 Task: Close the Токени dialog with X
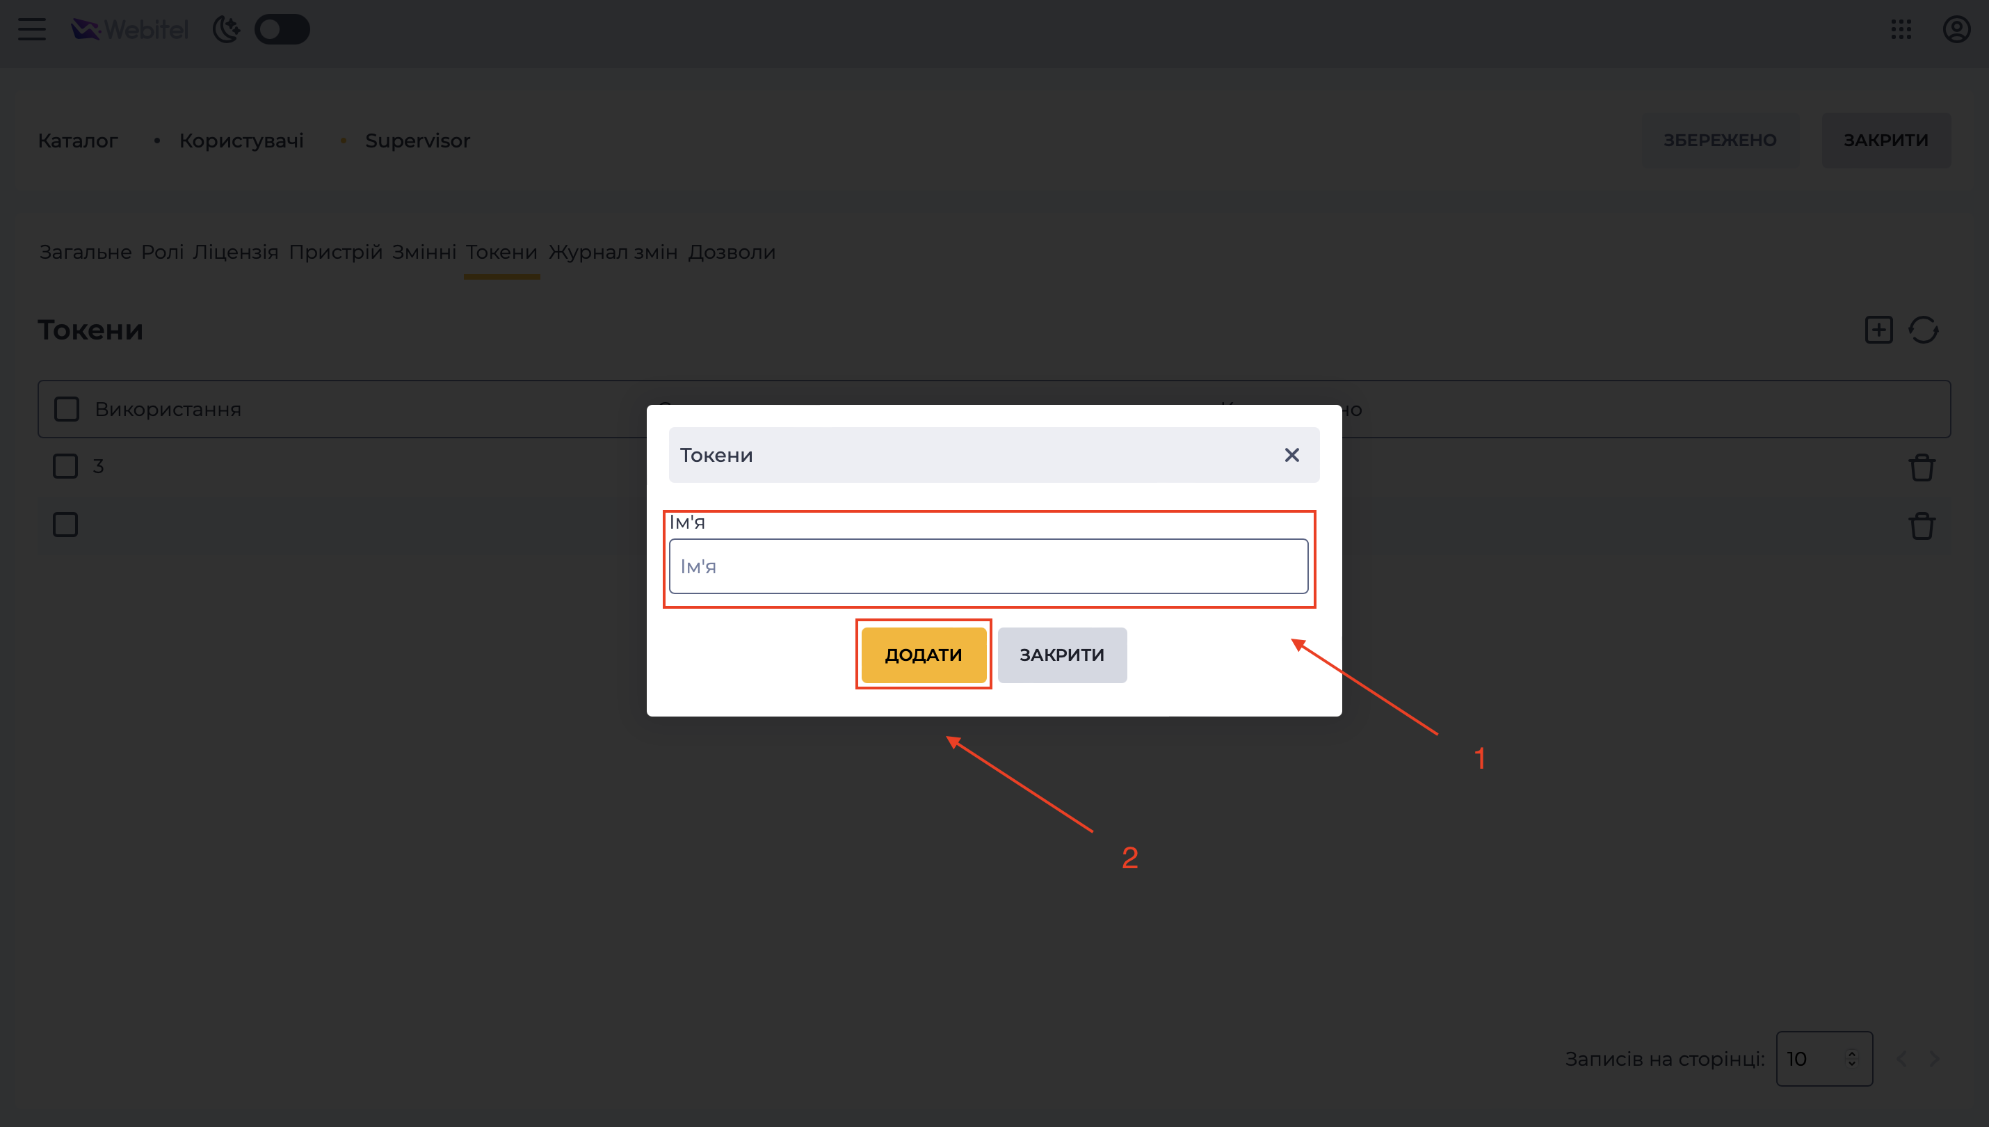[1292, 455]
